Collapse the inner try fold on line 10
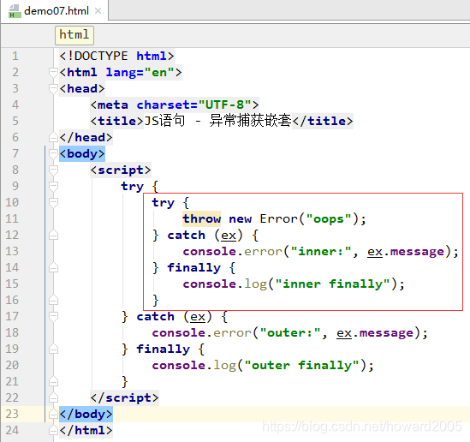 [x=53, y=202]
